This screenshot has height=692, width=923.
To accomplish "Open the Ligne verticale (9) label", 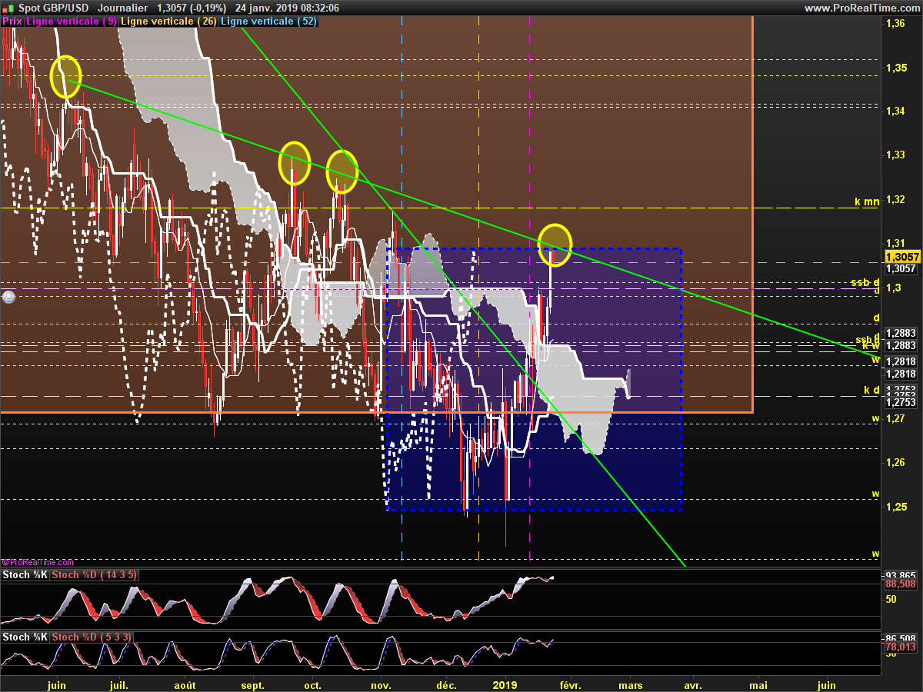I will 72,22.
